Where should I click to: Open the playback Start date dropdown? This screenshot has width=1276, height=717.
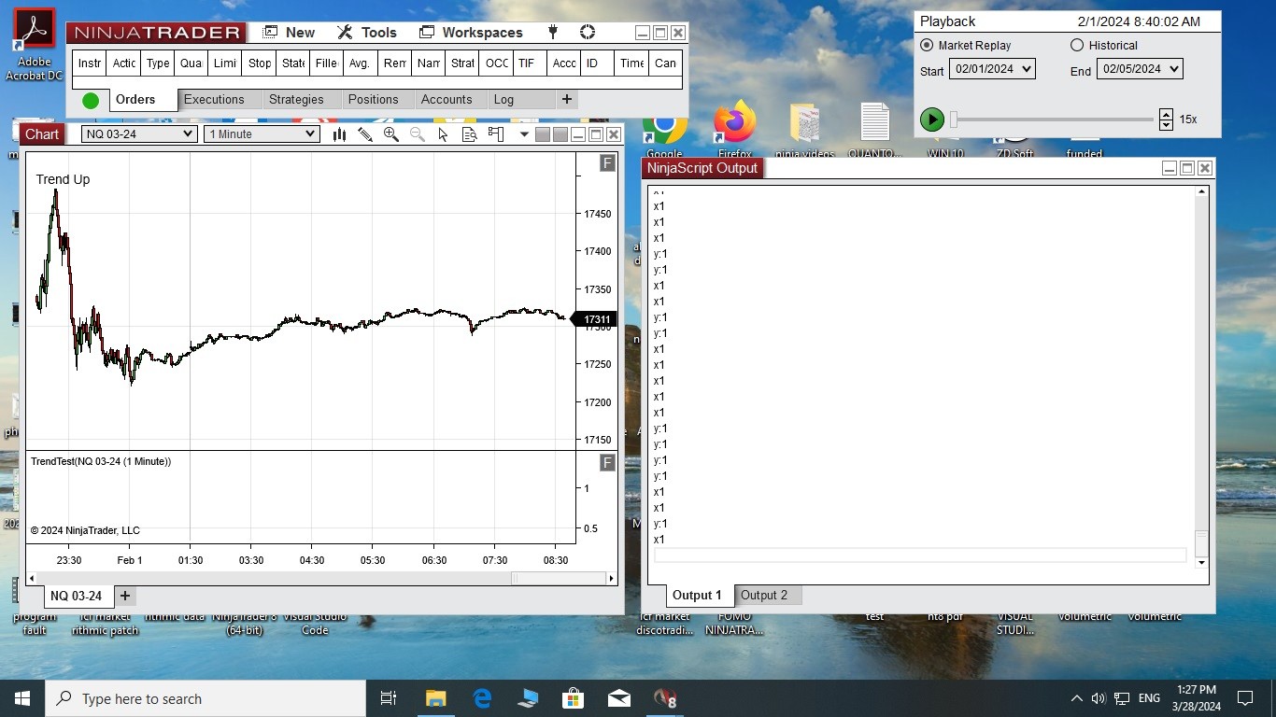992,69
